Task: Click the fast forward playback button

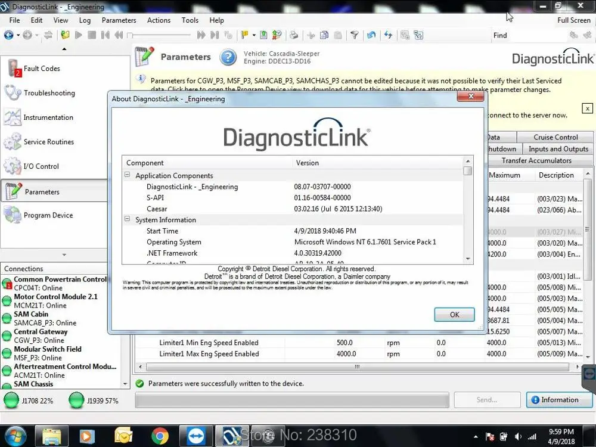Action: pos(201,35)
